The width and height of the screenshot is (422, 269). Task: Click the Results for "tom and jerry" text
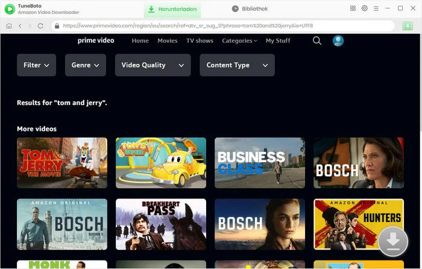point(62,103)
